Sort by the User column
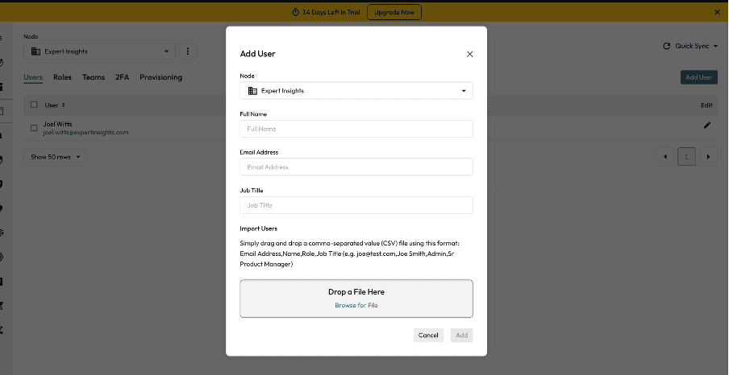This screenshot has height=375, width=729. pyautogui.click(x=55, y=105)
